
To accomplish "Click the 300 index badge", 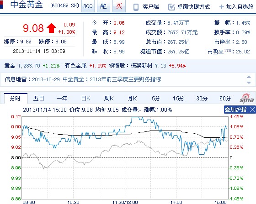I will [88, 6].
